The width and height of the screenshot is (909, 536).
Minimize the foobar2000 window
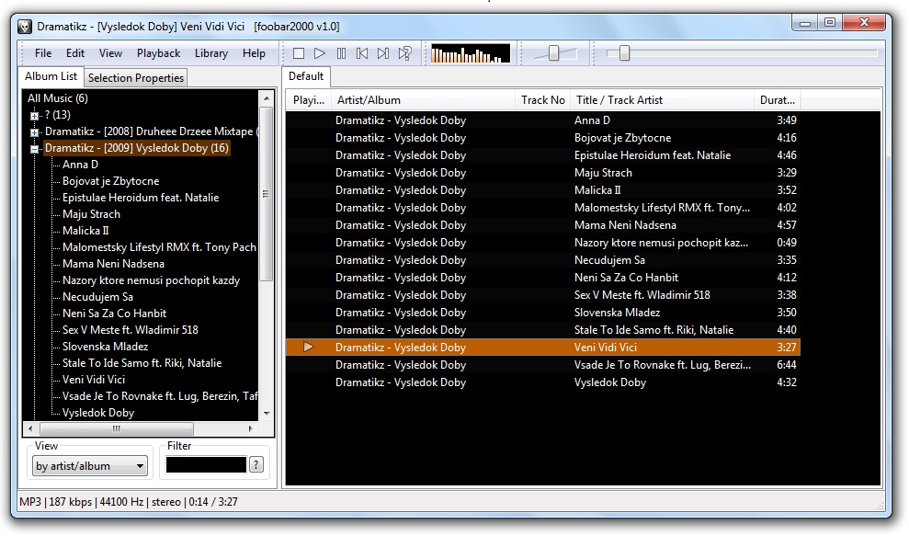[x=805, y=23]
